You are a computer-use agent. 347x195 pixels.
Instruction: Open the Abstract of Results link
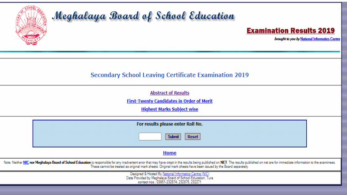pyautogui.click(x=169, y=93)
